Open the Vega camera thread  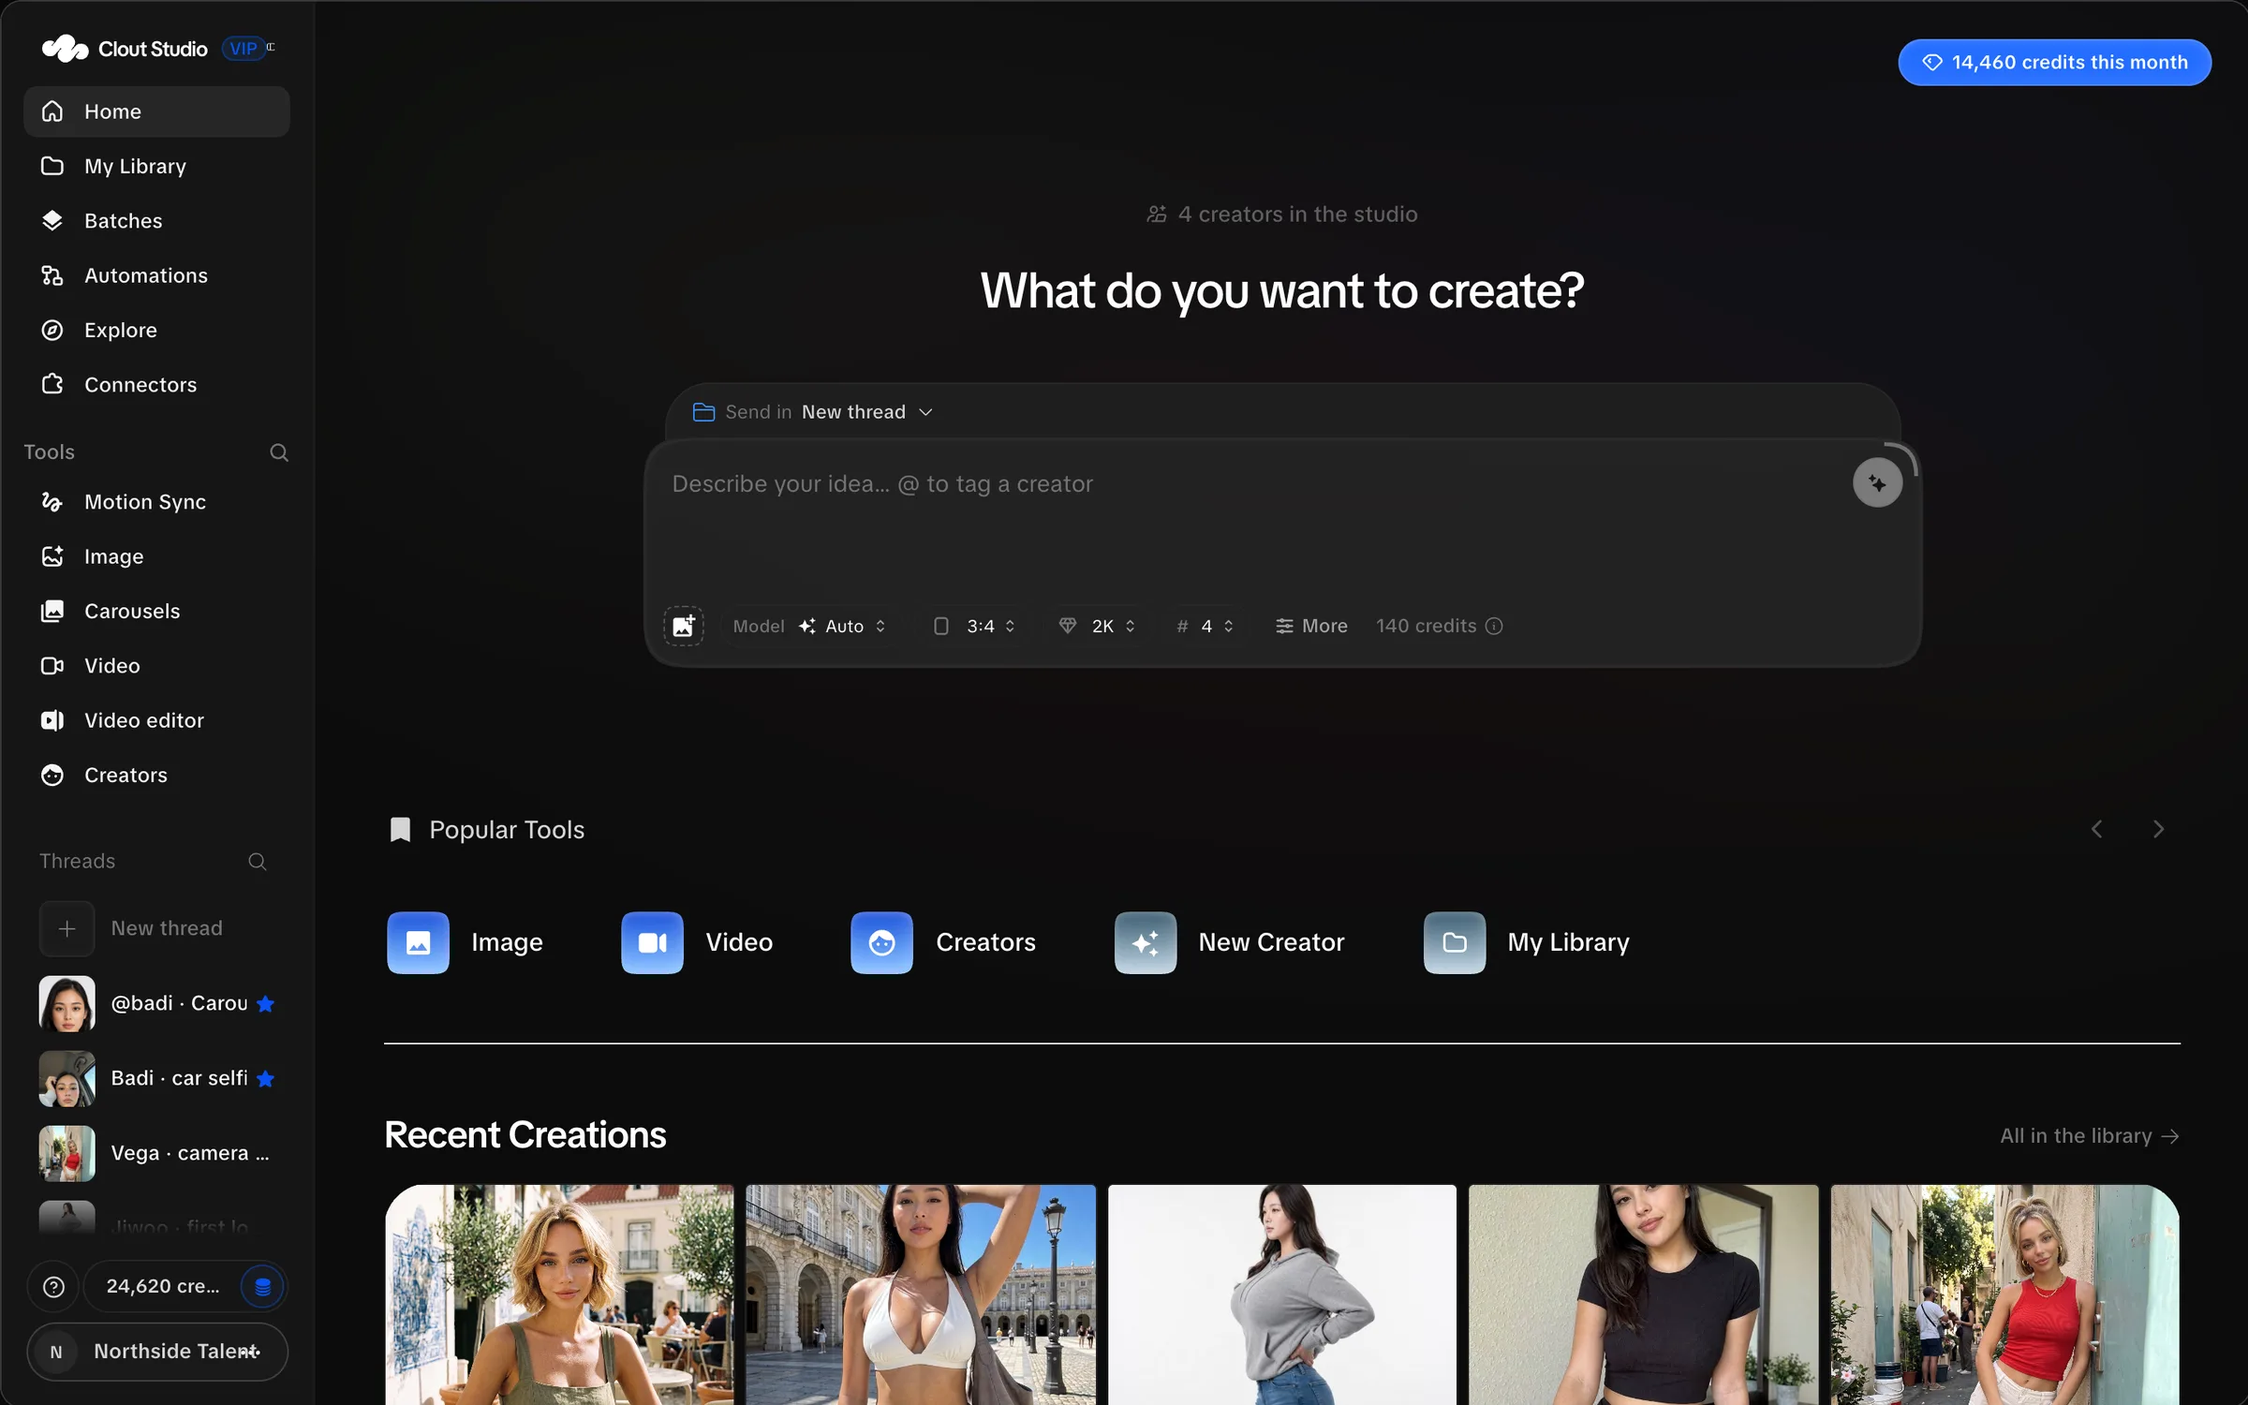(x=156, y=1153)
